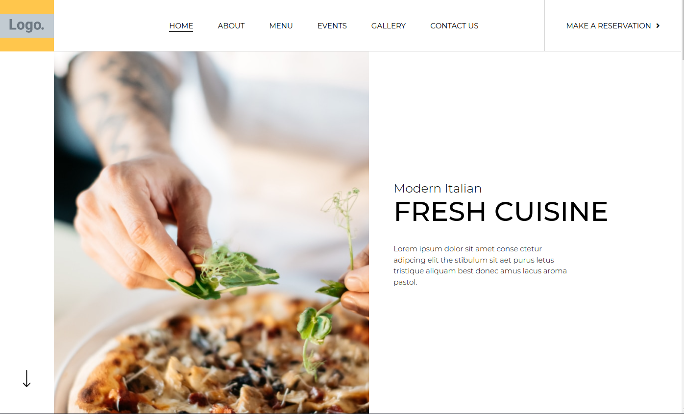
Task: Click the chef's tattooed forearm in photo
Action: point(125,108)
